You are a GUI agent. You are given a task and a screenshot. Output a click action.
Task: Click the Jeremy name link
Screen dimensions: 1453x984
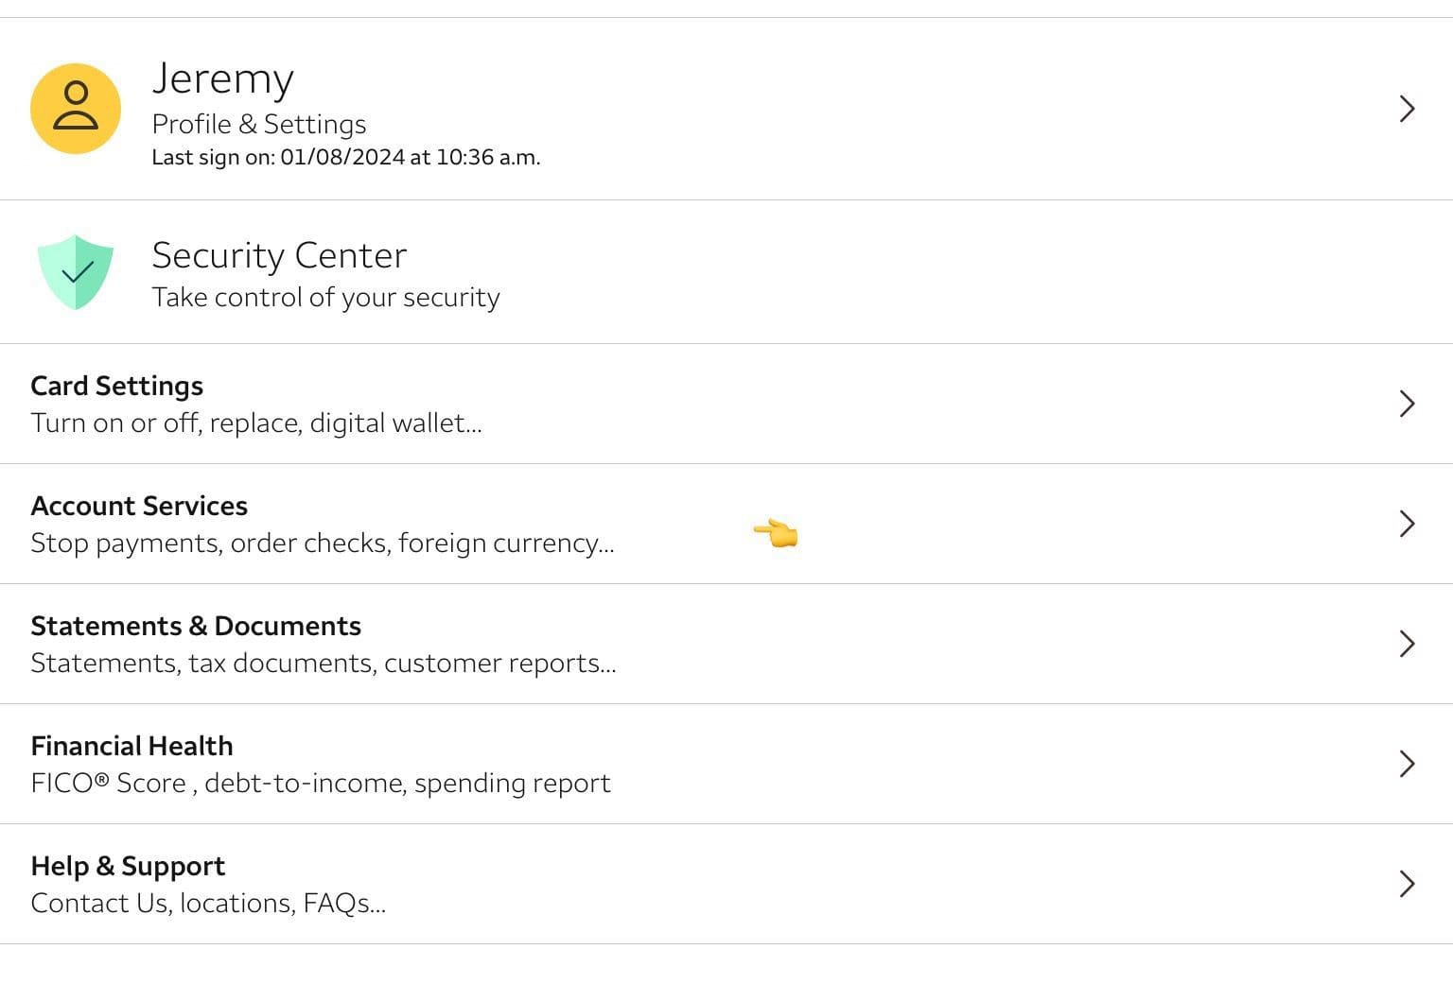(x=223, y=79)
